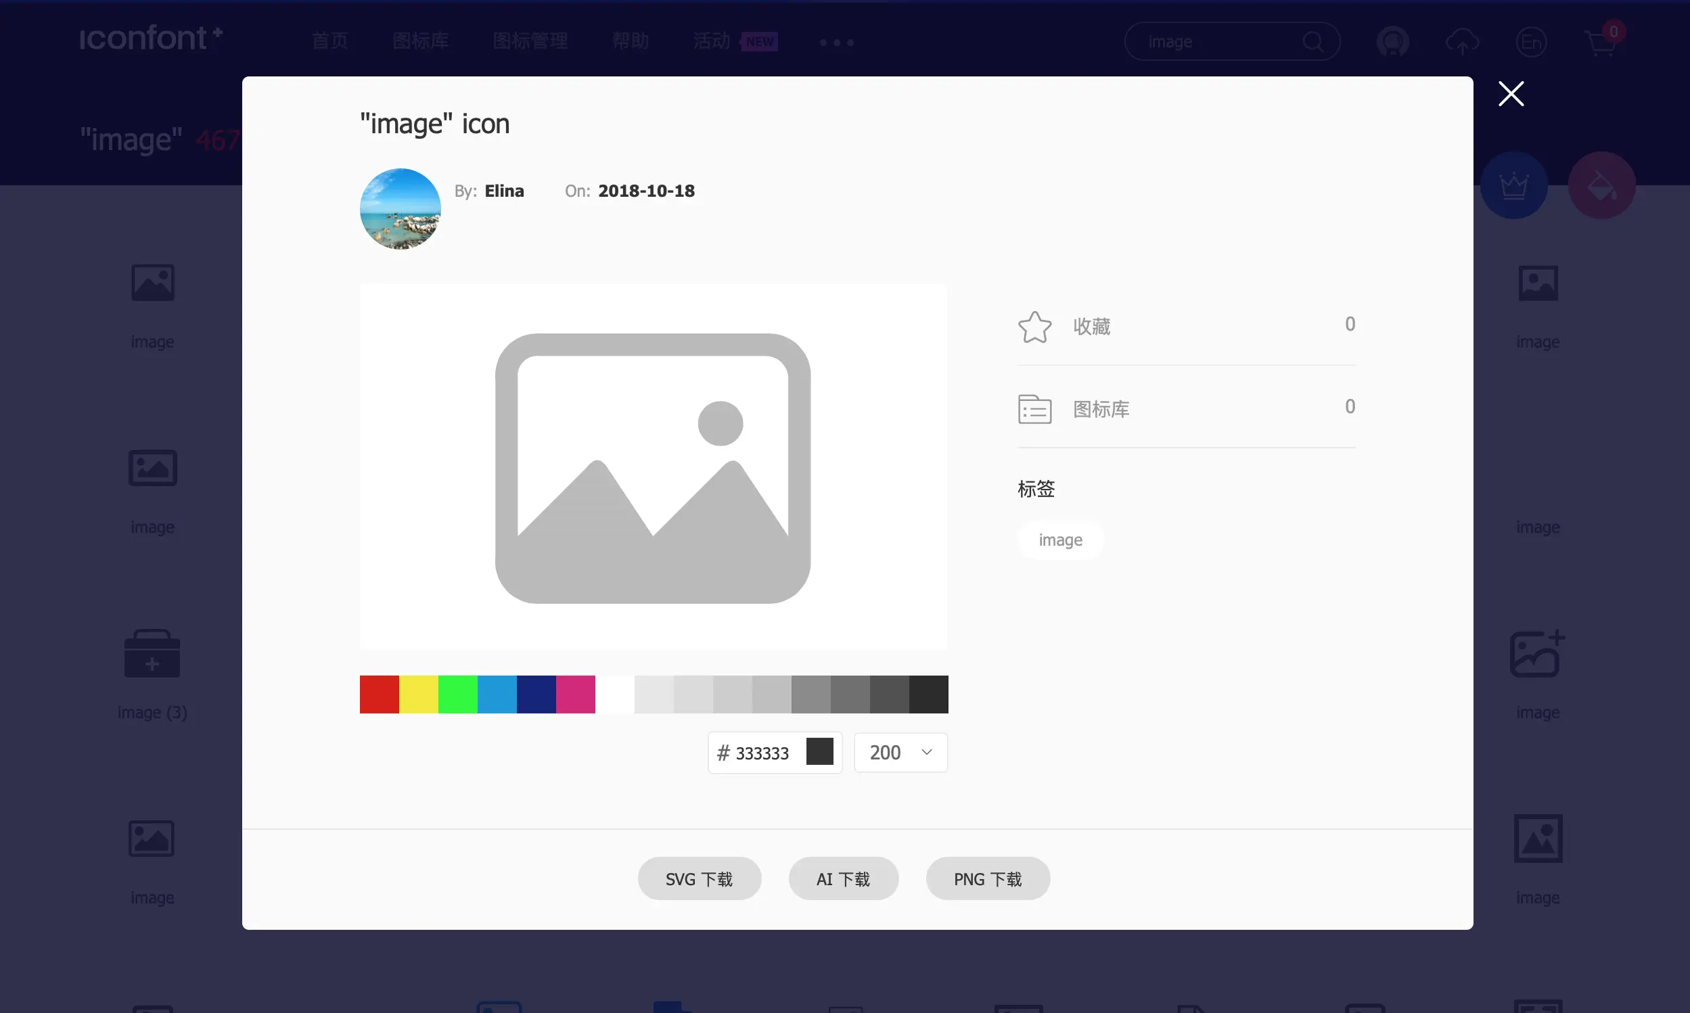Click the cloud upload icon in header
1690x1013 pixels.
coord(1462,42)
